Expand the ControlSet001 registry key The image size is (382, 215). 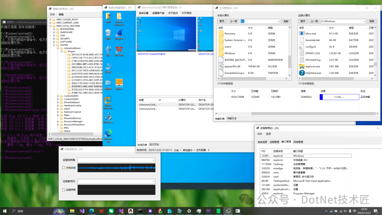point(58,96)
